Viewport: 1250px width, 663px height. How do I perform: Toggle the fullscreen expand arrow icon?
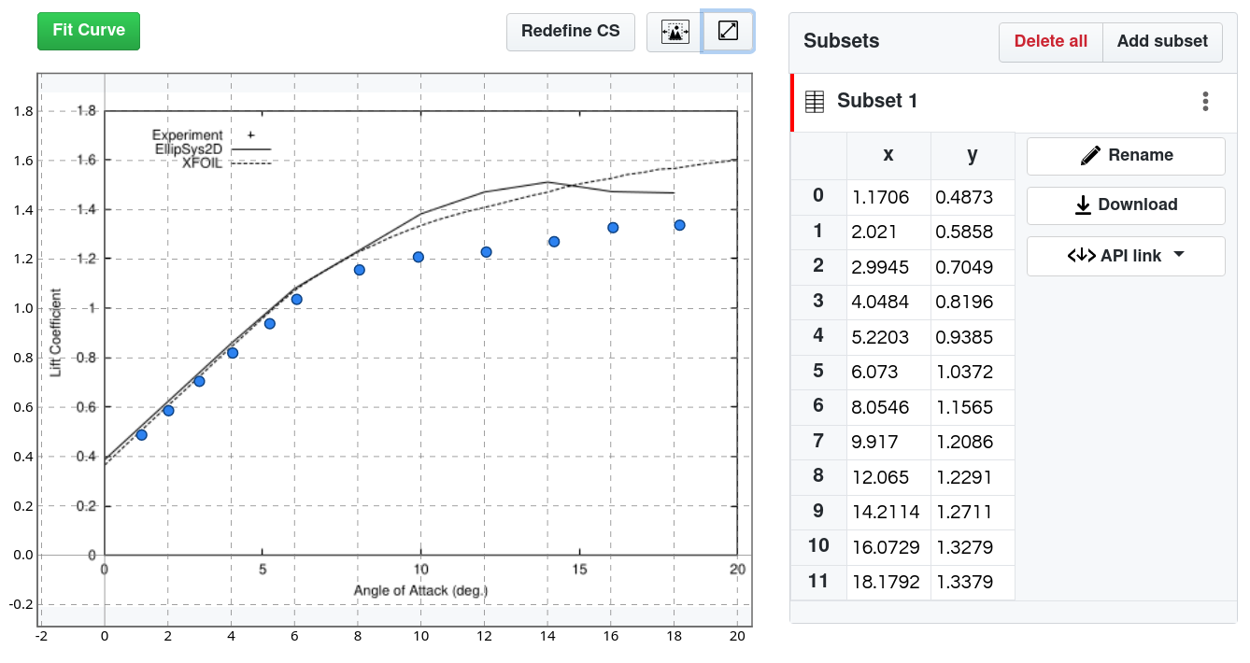[728, 32]
